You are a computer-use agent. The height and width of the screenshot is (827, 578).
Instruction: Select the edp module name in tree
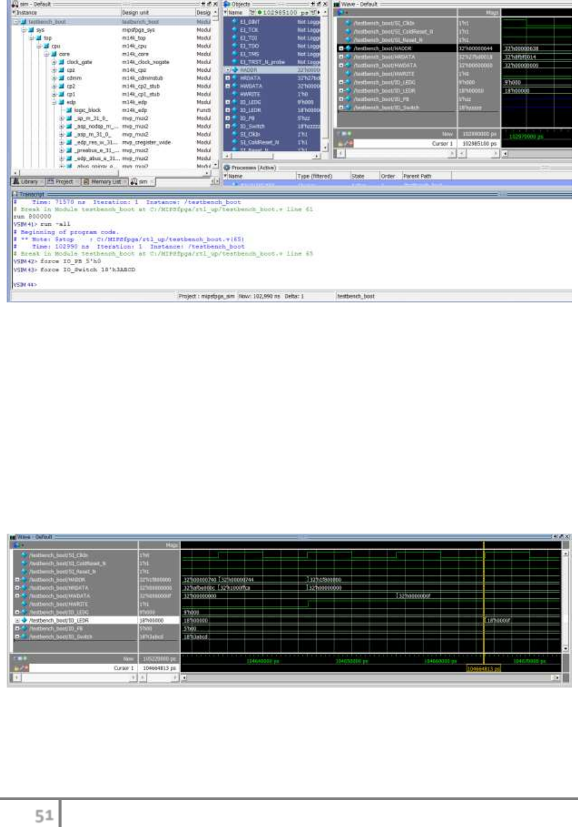point(71,102)
